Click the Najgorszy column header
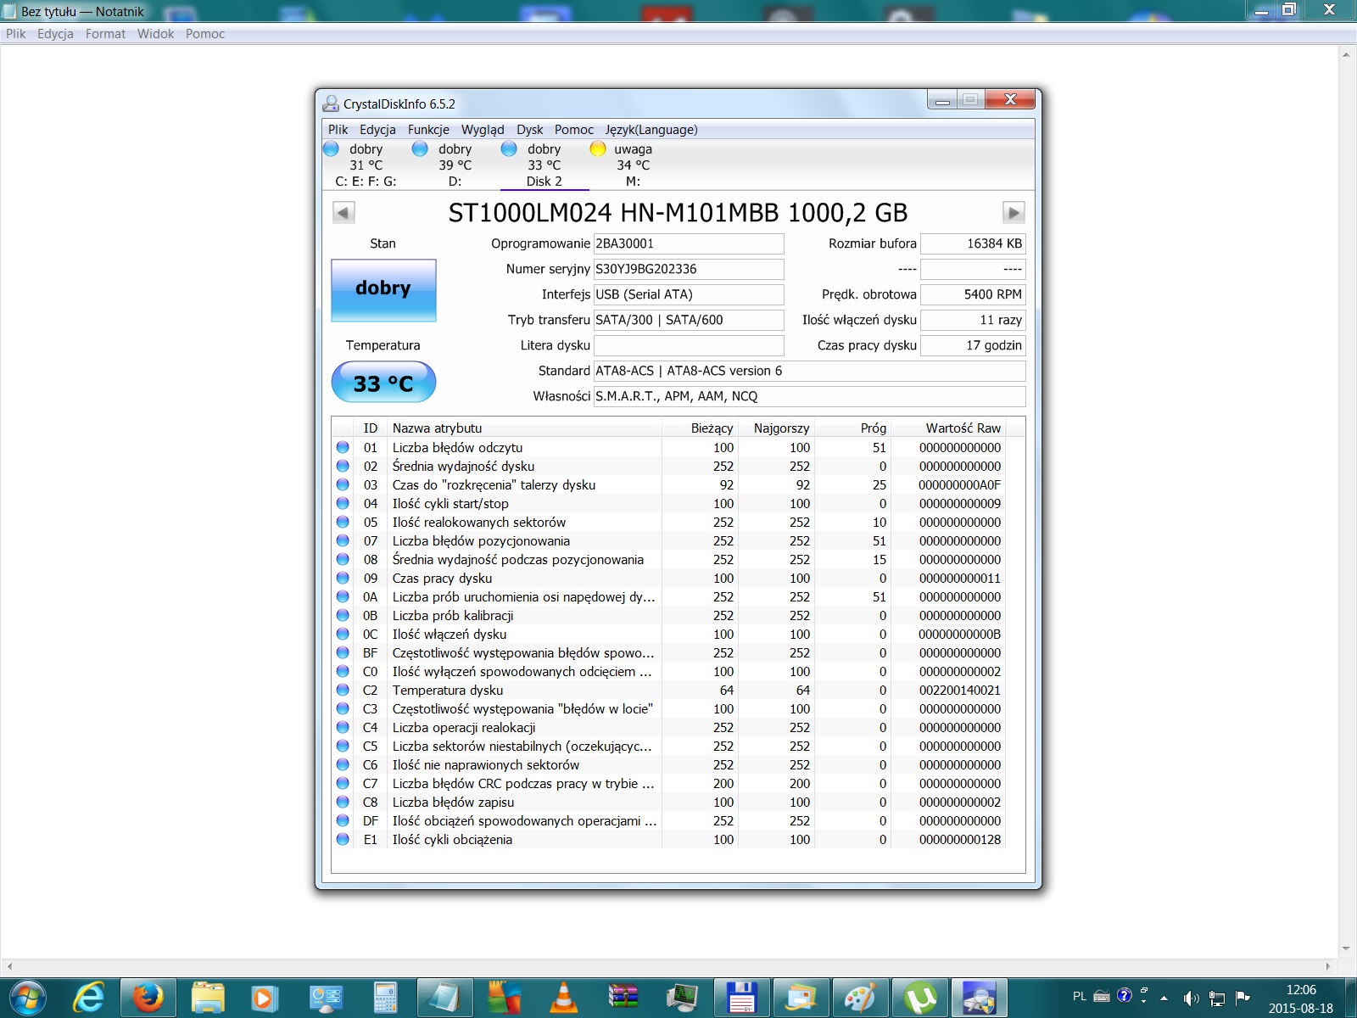The image size is (1357, 1018). click(776, 428)
